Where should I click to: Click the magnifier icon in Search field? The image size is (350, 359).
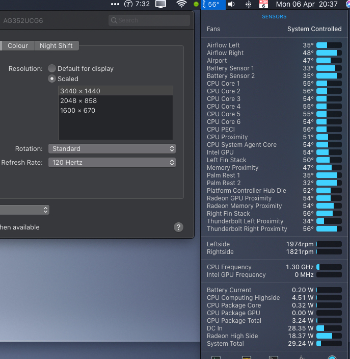tap(114, 20)
